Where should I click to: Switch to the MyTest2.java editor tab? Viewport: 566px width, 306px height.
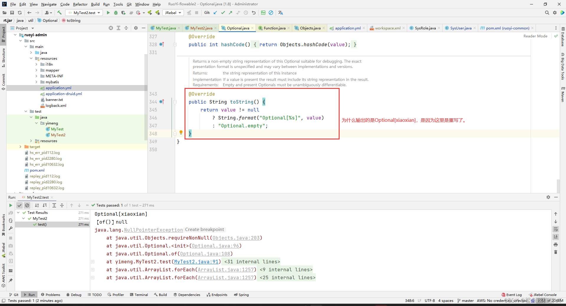pos(201,28)
